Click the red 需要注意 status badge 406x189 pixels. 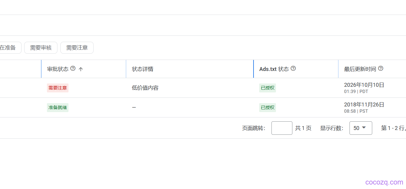[58, 88]
